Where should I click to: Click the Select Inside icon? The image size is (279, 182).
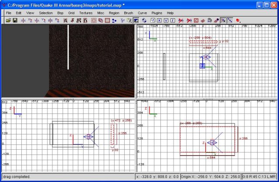coord(85,21)
